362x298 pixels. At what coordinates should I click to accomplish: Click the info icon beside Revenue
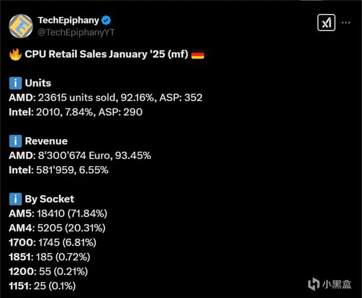click(x=15, y=141)
